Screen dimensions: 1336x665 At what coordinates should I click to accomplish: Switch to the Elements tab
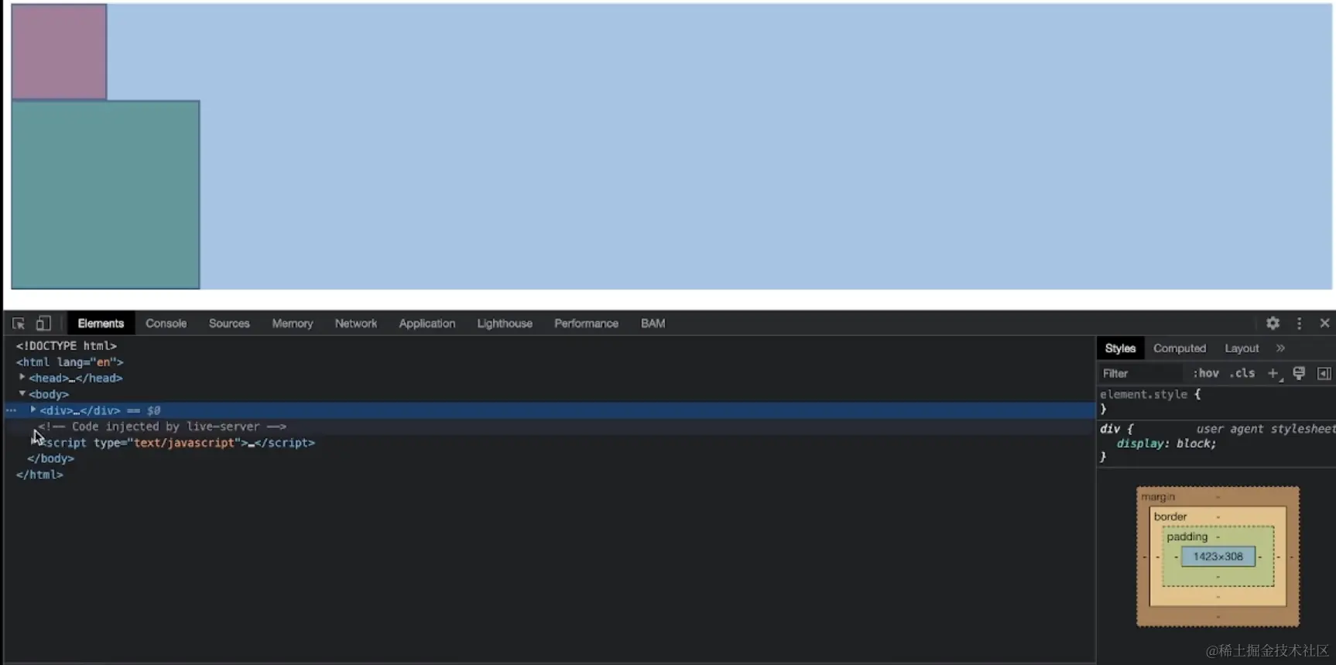(101, 324)
